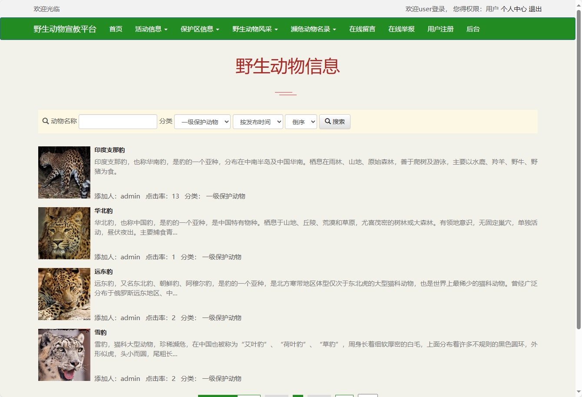This screenshot has height=397, width=582.
Task: Click the 后台 admin link
Action: 473,29
